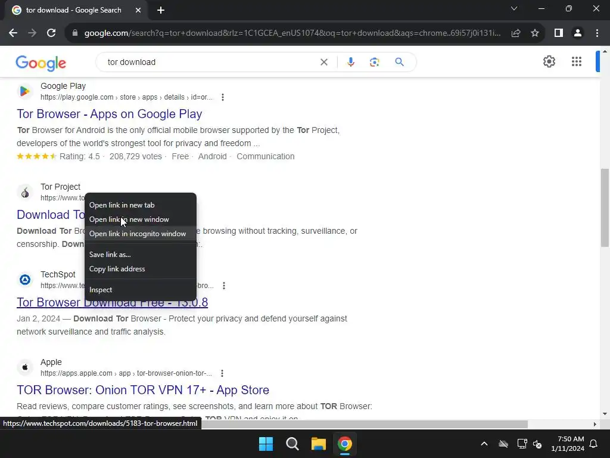Screen dimensions: 610x458
Task: Open the Chrome profile icon
Action: click(578, 33)
